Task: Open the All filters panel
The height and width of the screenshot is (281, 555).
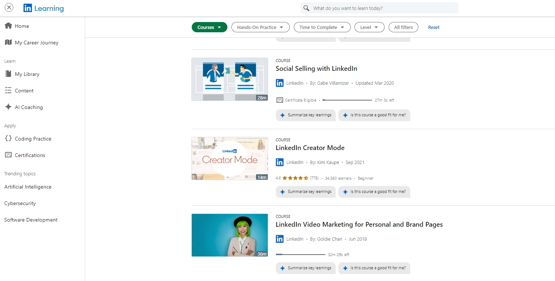Action: (x=403, y=27)
